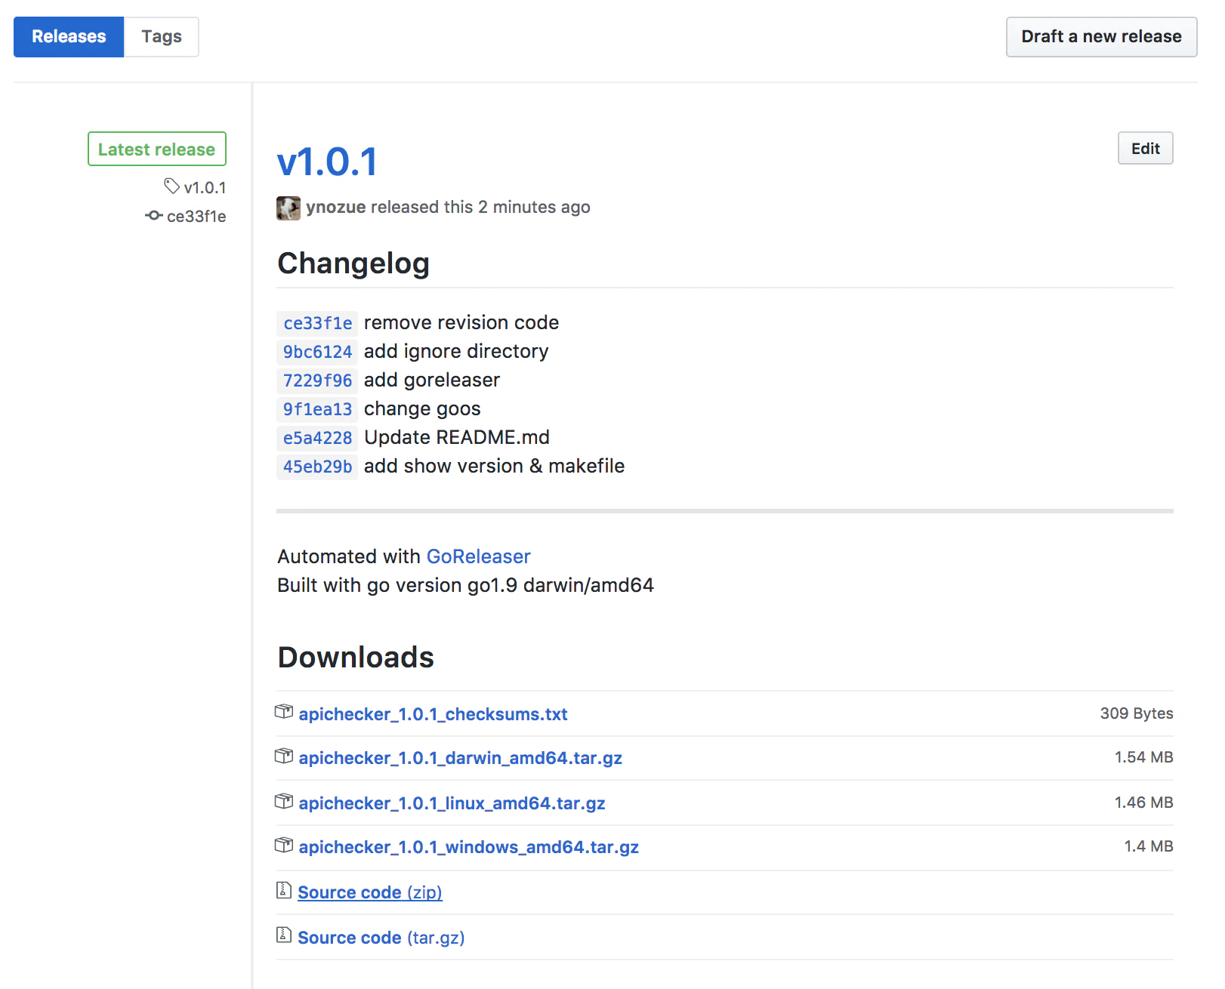Screen dimensions: 1225x989
Task: Switch to the Tags tab
Action: [162, 37]
